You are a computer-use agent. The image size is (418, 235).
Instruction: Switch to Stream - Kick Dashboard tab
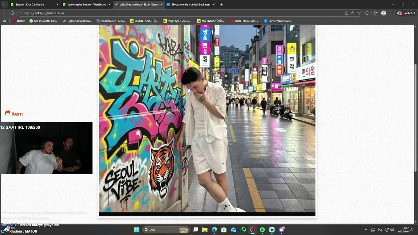(35, 5)
